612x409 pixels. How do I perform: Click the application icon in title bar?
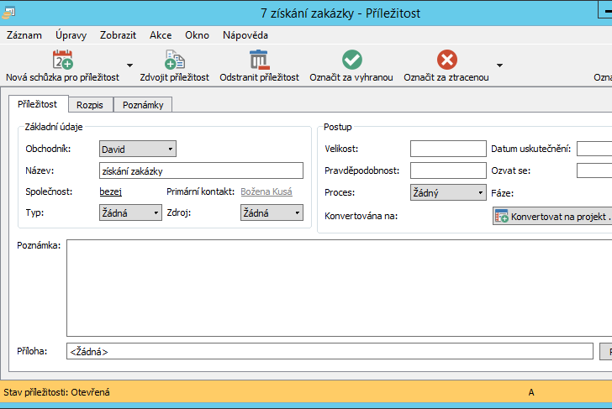11,13
